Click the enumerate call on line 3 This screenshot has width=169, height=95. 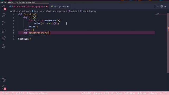(50, 21)
